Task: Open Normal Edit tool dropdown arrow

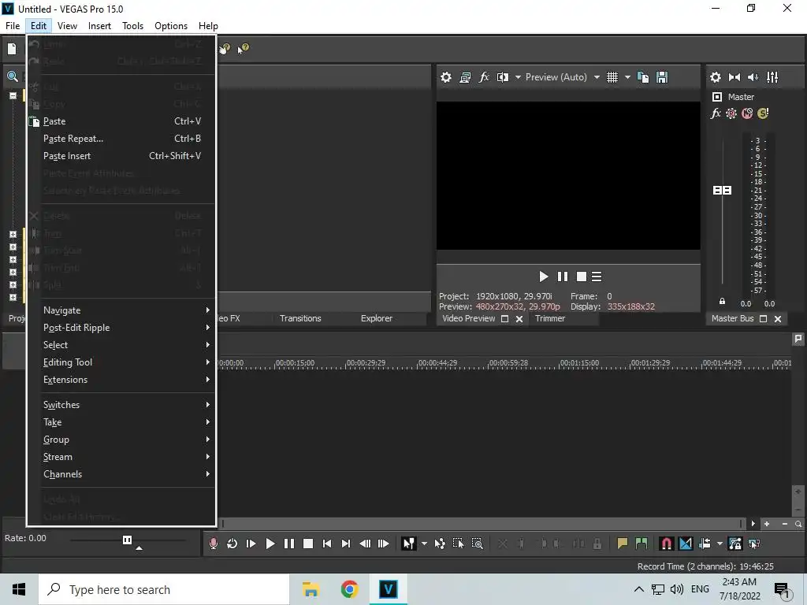Action: coord(424,544)
